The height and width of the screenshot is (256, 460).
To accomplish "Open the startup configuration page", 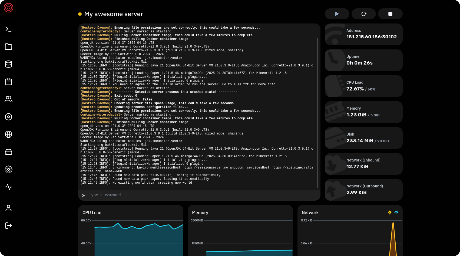I will (x=8, y=152).
